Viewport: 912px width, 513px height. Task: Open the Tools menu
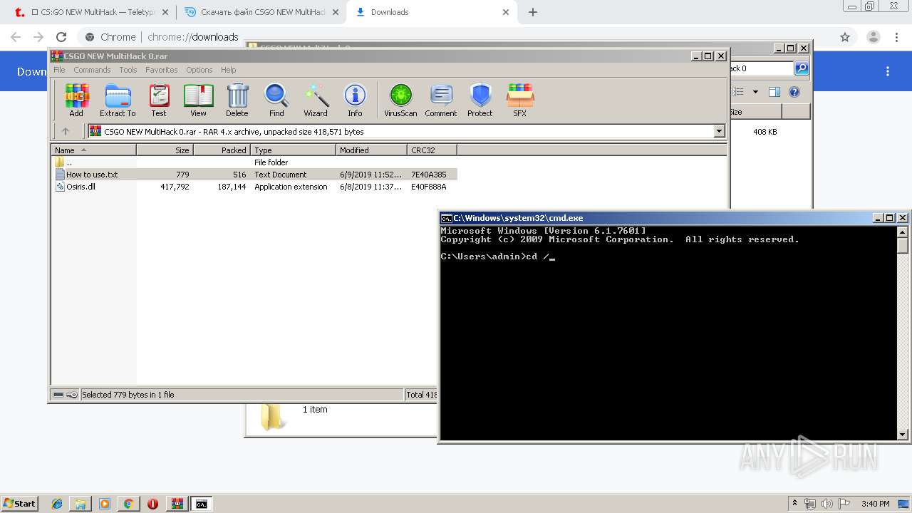tap(128, 70)
